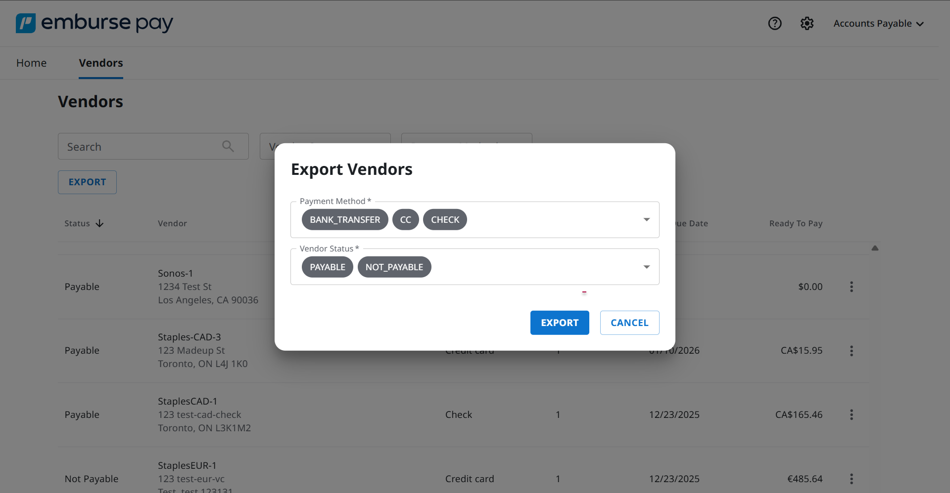Confirm export with blue EXPORT button
This screenshot has width=950, height=493.
[x=559, y=323]
